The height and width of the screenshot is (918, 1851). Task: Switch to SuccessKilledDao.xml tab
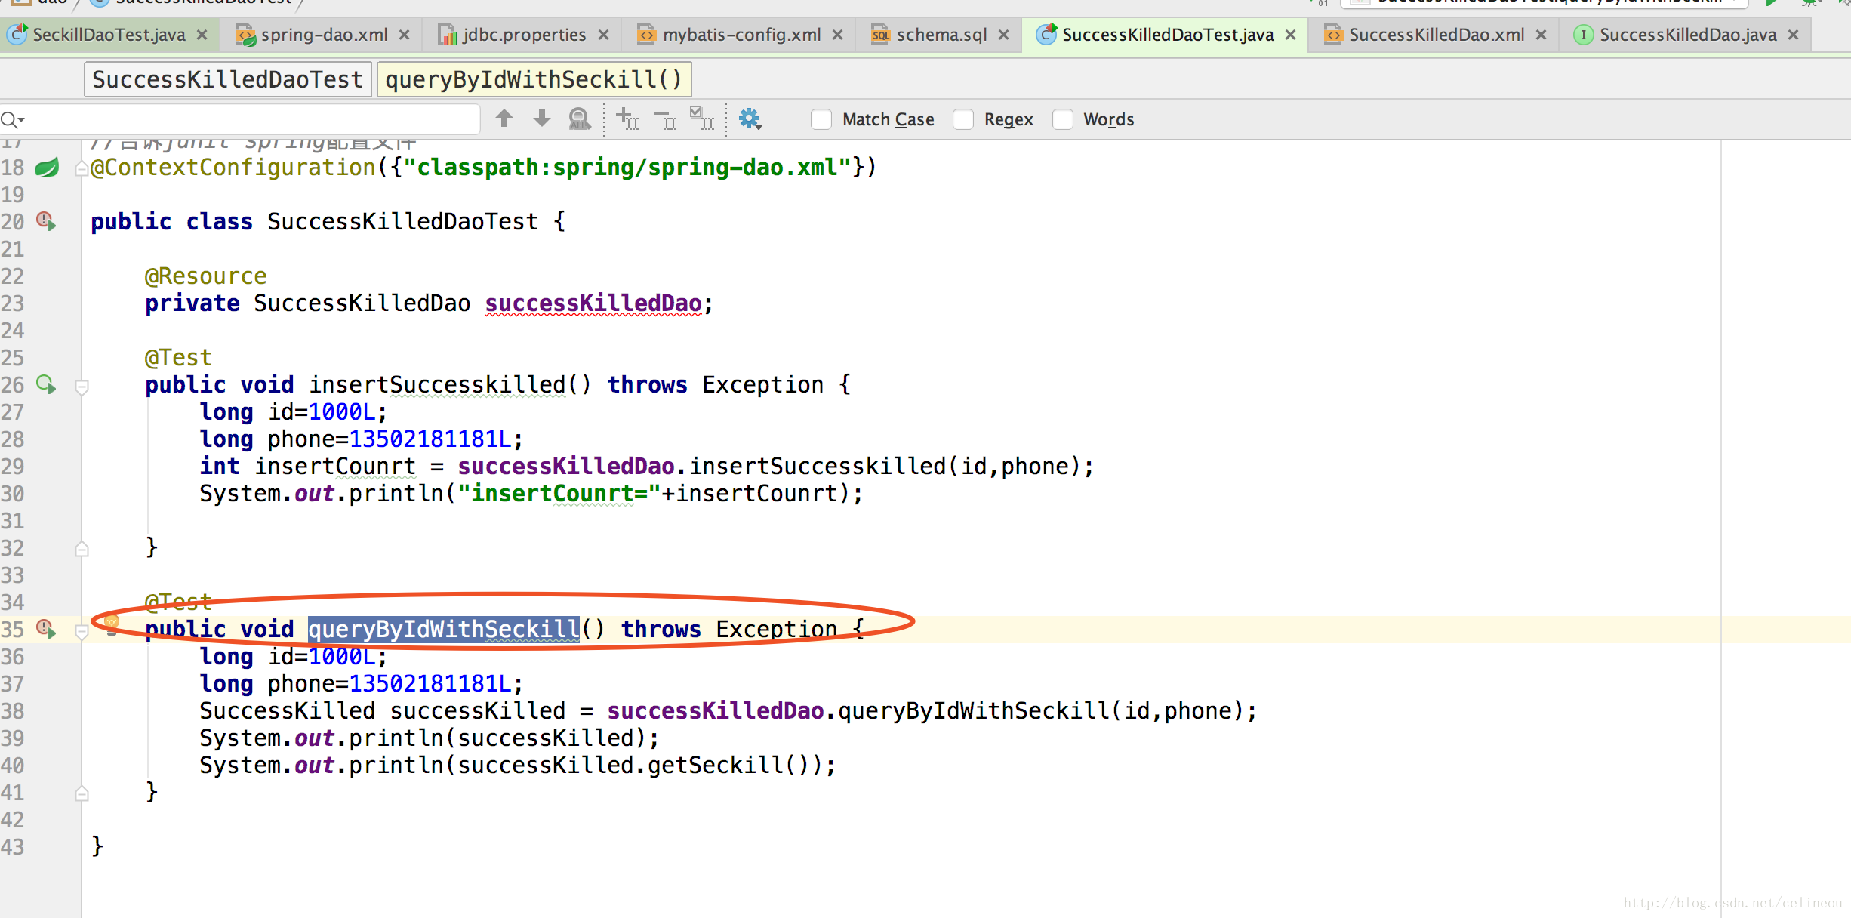tap(1435, 35)
